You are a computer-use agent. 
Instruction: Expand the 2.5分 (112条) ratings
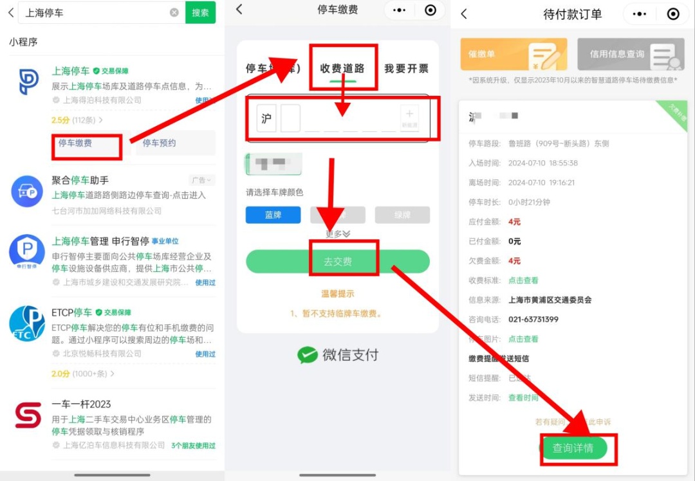(77, 120)
